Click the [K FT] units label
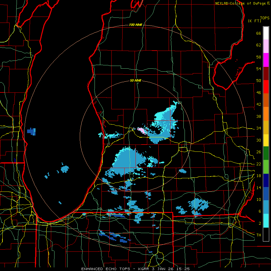 click(x=254, y=21)
